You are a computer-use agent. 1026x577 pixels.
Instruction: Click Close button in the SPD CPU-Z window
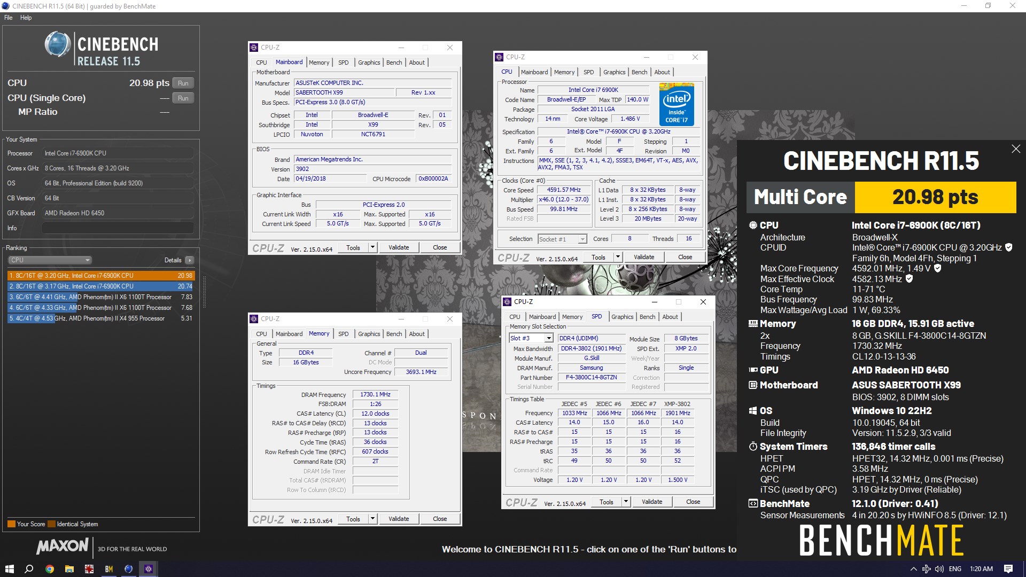pyautogui.click(x=693, y=502)
